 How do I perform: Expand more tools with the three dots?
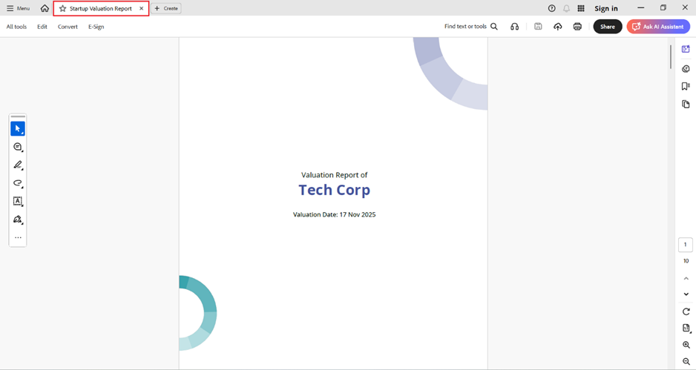click(x=18, y=238)
